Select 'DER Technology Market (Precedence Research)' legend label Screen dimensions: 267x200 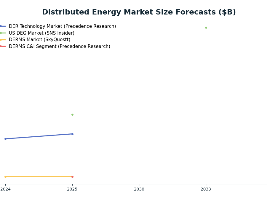[x=62, y=26]
